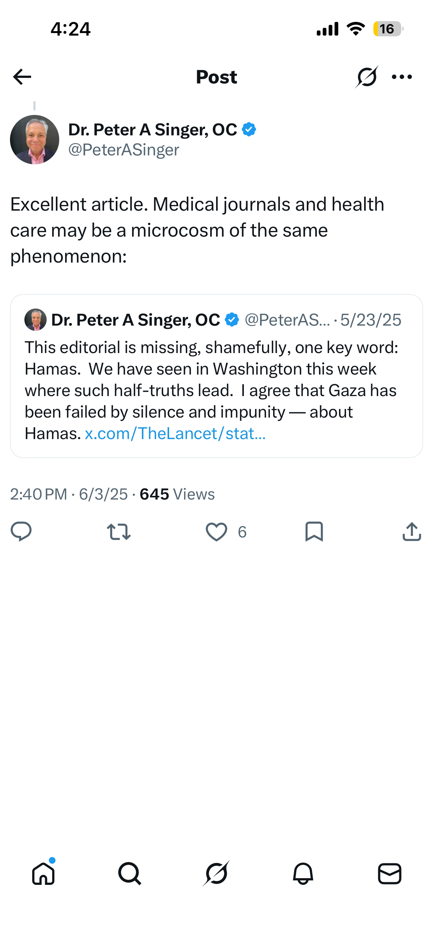Screen dimensions: 433x939
Task: Open the Search tab
Action: point(130,874)
